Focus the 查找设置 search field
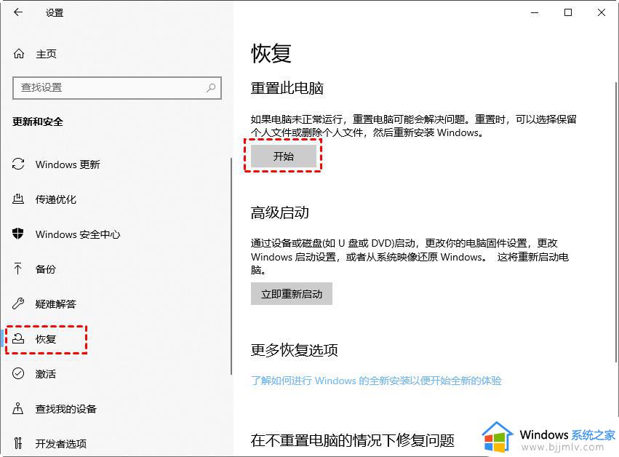This screenshot has width=619, height=457. 117,87
